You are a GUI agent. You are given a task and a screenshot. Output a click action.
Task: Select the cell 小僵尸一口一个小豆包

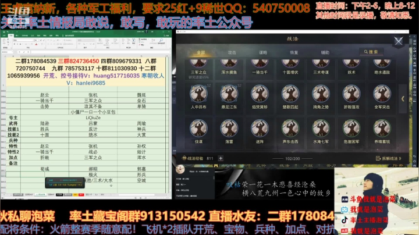click(93, 112)
